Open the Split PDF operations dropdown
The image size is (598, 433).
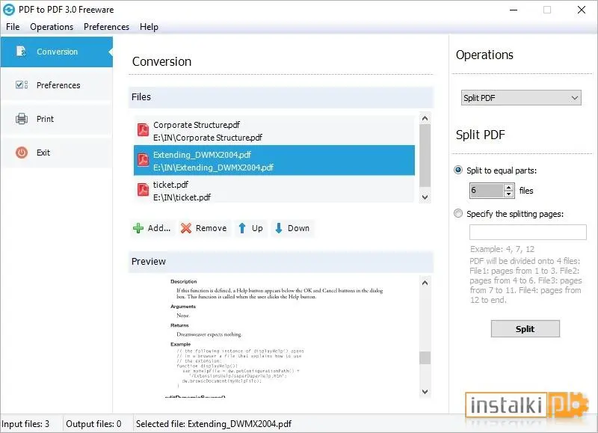click(x=521, y=98)
